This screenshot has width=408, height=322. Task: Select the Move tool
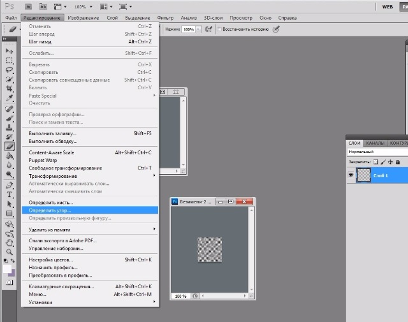tap(10, 50)
